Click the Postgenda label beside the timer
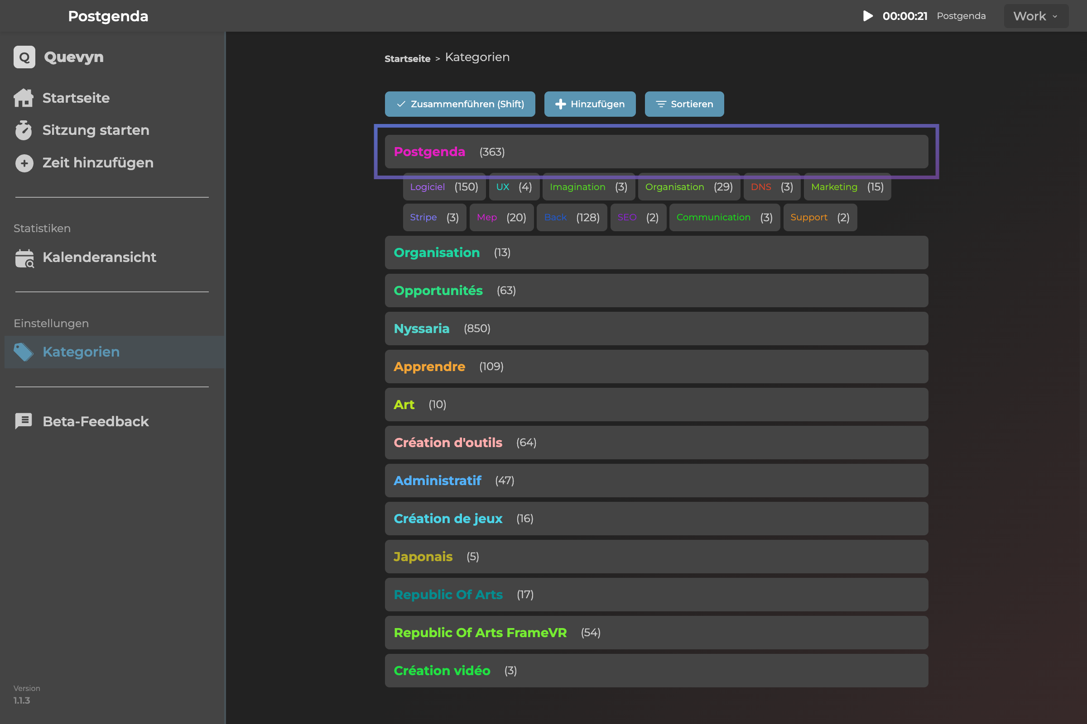1087x724 pixels. click(x=961, y=16)
